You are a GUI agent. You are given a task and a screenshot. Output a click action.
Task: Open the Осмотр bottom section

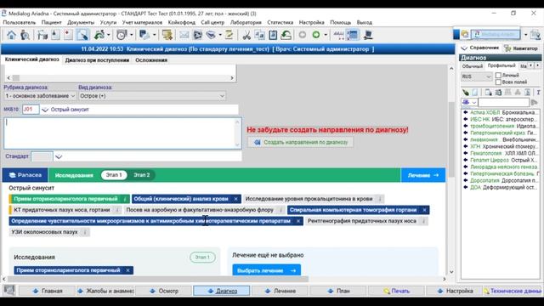163,291
